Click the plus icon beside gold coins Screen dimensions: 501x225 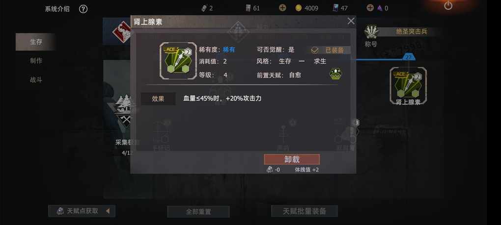(x=282, y=8)
